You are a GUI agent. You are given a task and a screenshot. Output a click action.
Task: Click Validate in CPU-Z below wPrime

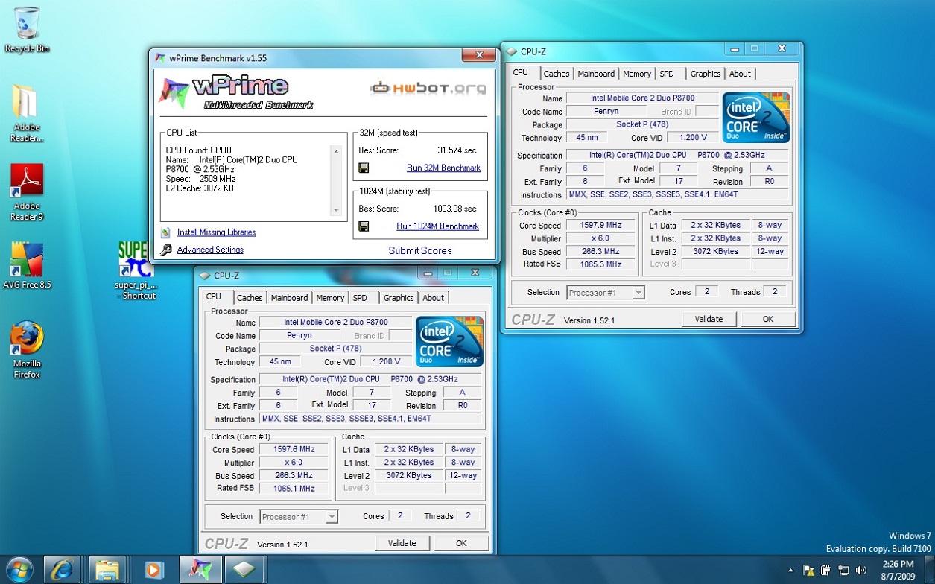coord(402,543)
